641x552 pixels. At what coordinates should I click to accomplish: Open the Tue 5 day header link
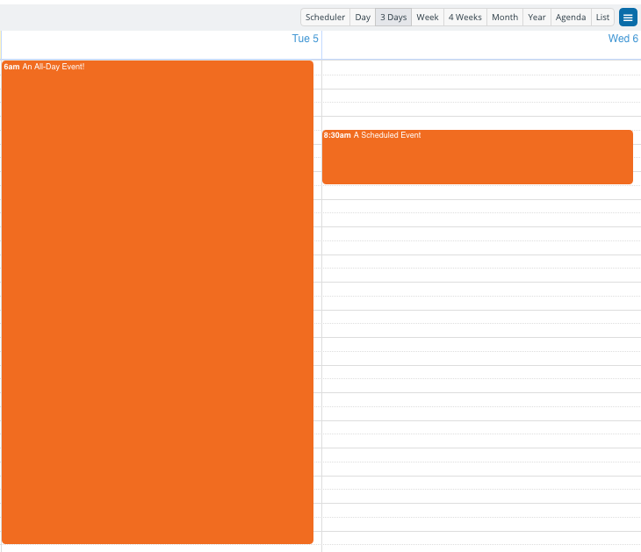305,39
